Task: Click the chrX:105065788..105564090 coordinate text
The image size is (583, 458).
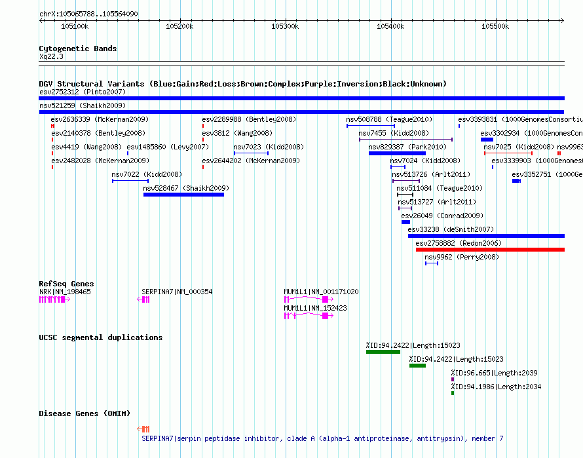Action: click(x=88, y=14)
